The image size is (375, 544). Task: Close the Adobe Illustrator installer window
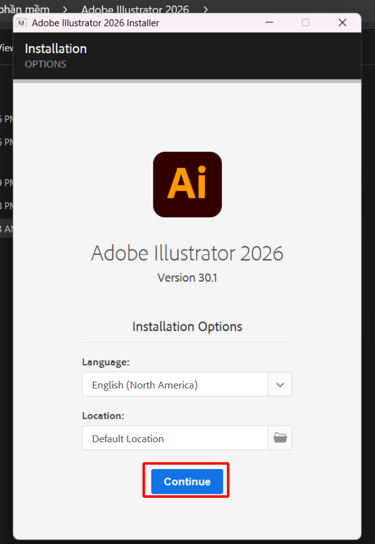click(x=343, y=23)
